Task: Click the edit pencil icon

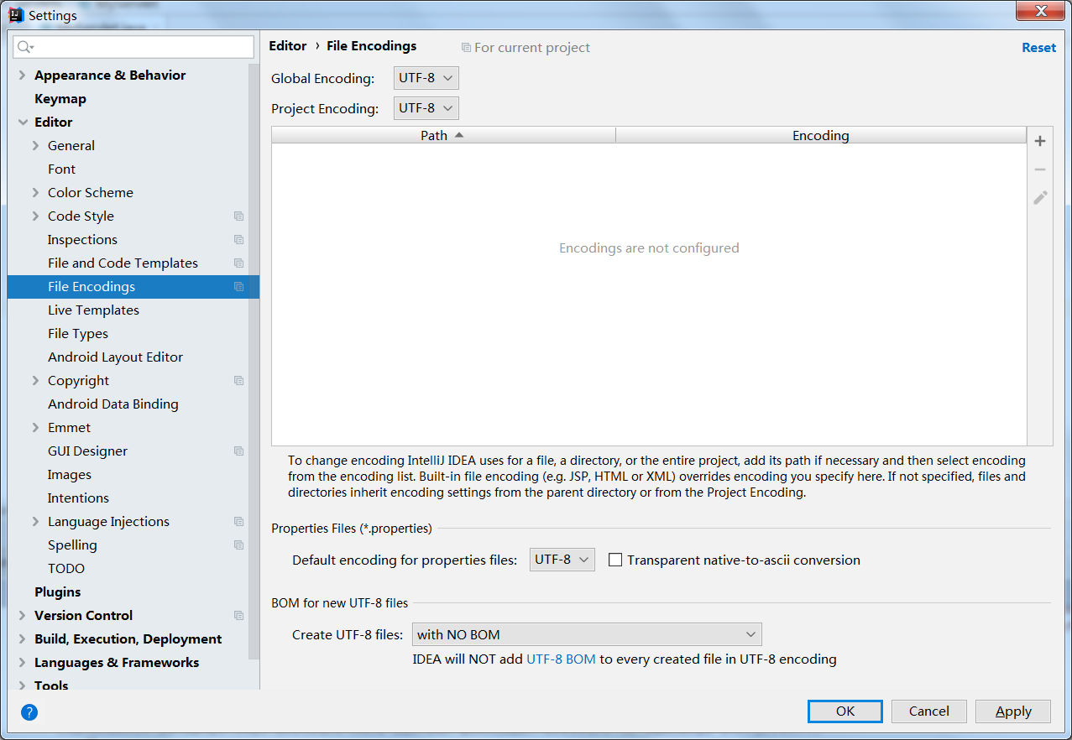Action: pos(1040,198)
